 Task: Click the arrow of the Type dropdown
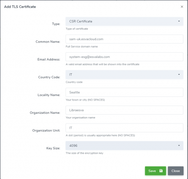click(179, 21)
